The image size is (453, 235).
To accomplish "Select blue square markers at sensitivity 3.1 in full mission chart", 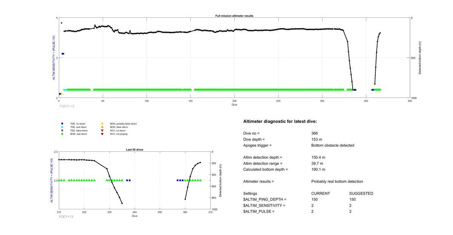I will [63, 54].
